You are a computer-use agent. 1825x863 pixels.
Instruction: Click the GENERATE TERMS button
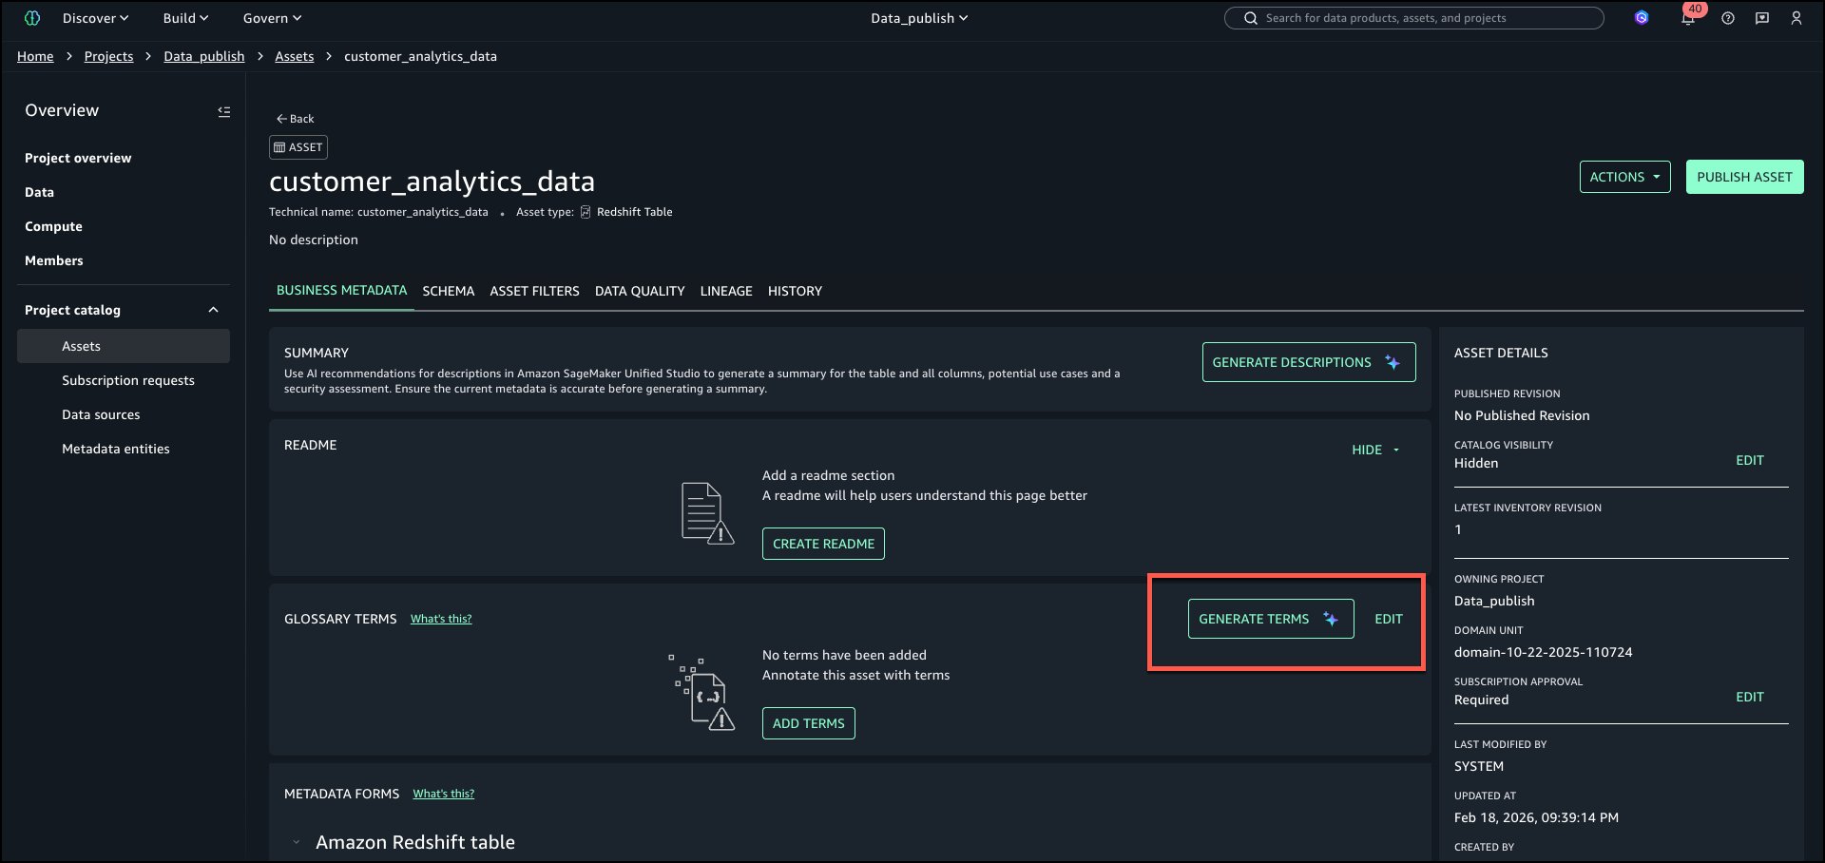[x=1270, y=619]
